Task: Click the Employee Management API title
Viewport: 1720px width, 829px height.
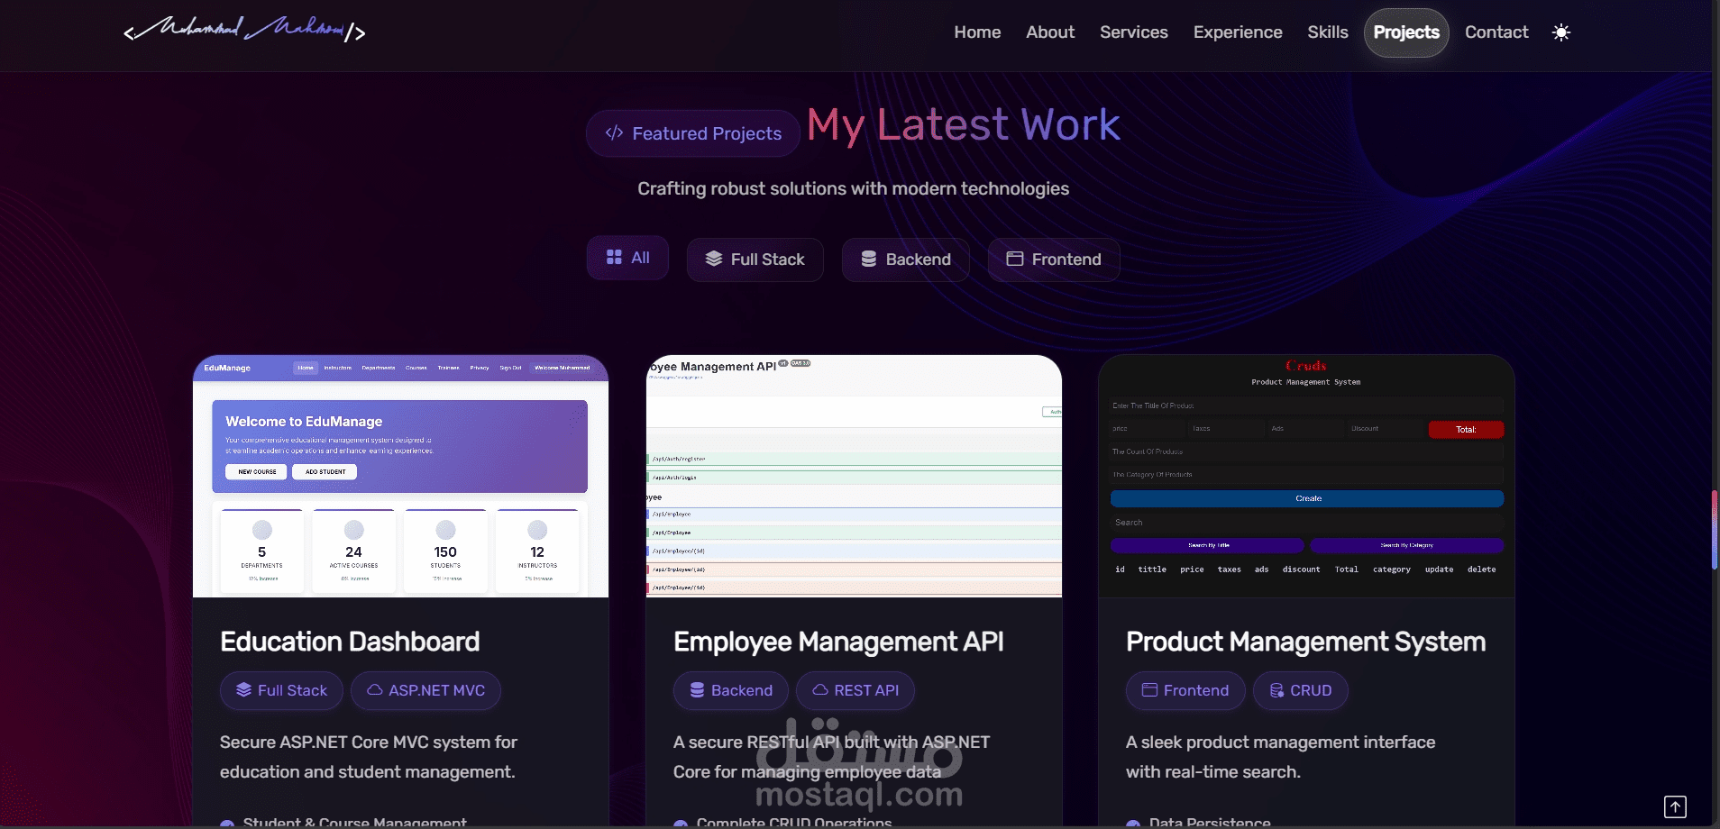Action: point(838,642)
